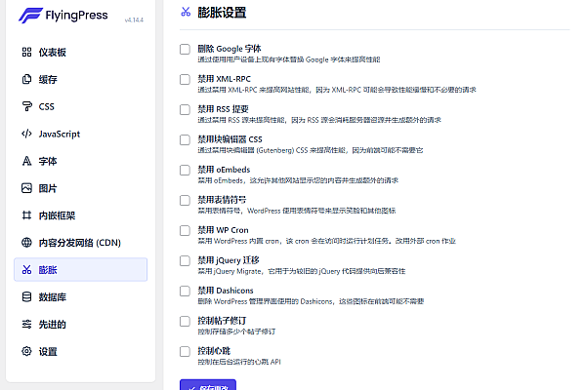Click the description under 禁用 WP Cron

[x=326, y=241]
